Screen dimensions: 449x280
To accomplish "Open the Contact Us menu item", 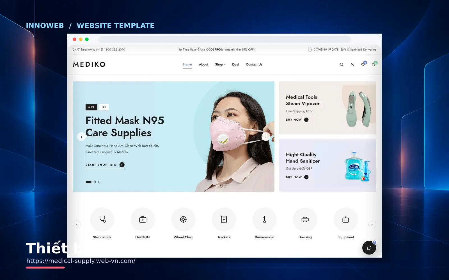I will coord(254,64).
